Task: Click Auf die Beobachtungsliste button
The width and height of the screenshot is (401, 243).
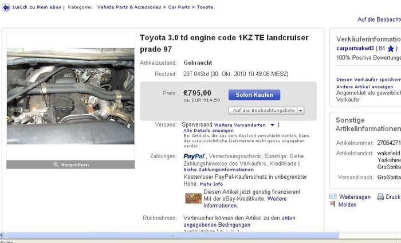Action: point(263,111)
